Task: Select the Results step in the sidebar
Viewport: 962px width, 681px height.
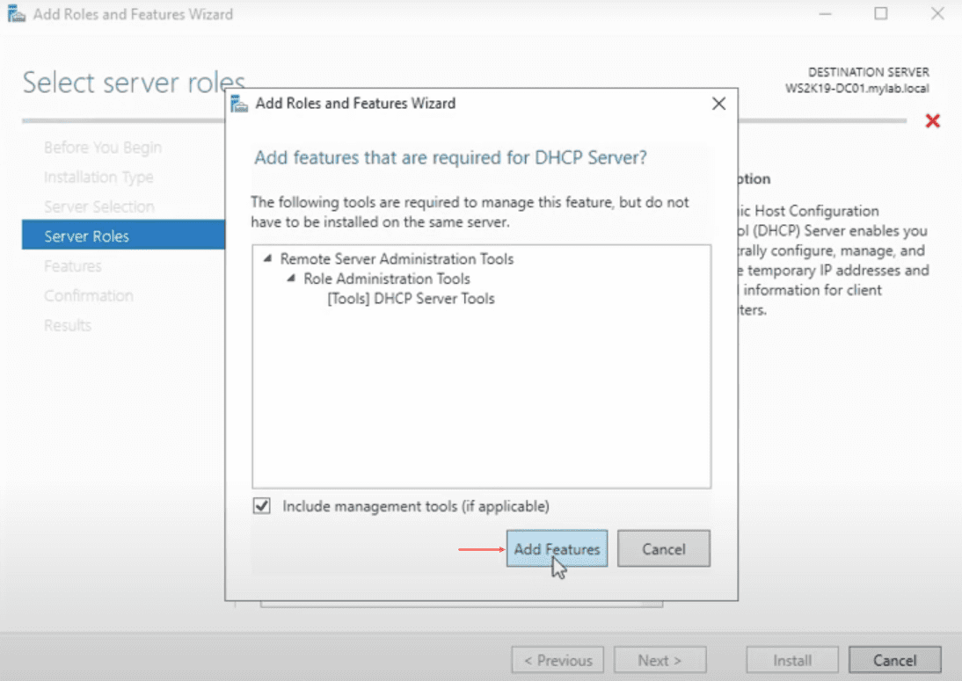Action: pyautogui.click(x=66, y=325)
